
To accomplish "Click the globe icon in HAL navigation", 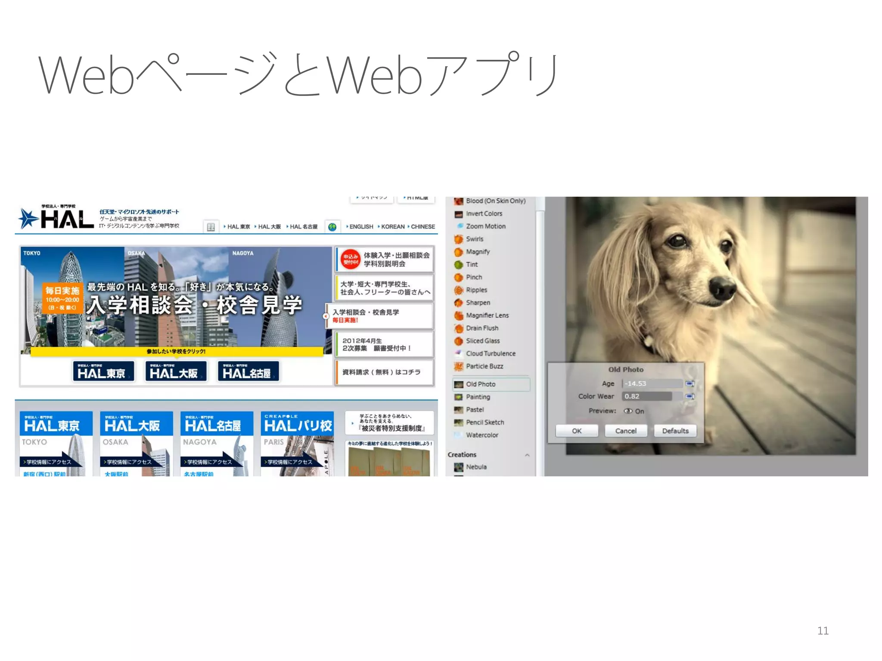I will pos(332,227).
